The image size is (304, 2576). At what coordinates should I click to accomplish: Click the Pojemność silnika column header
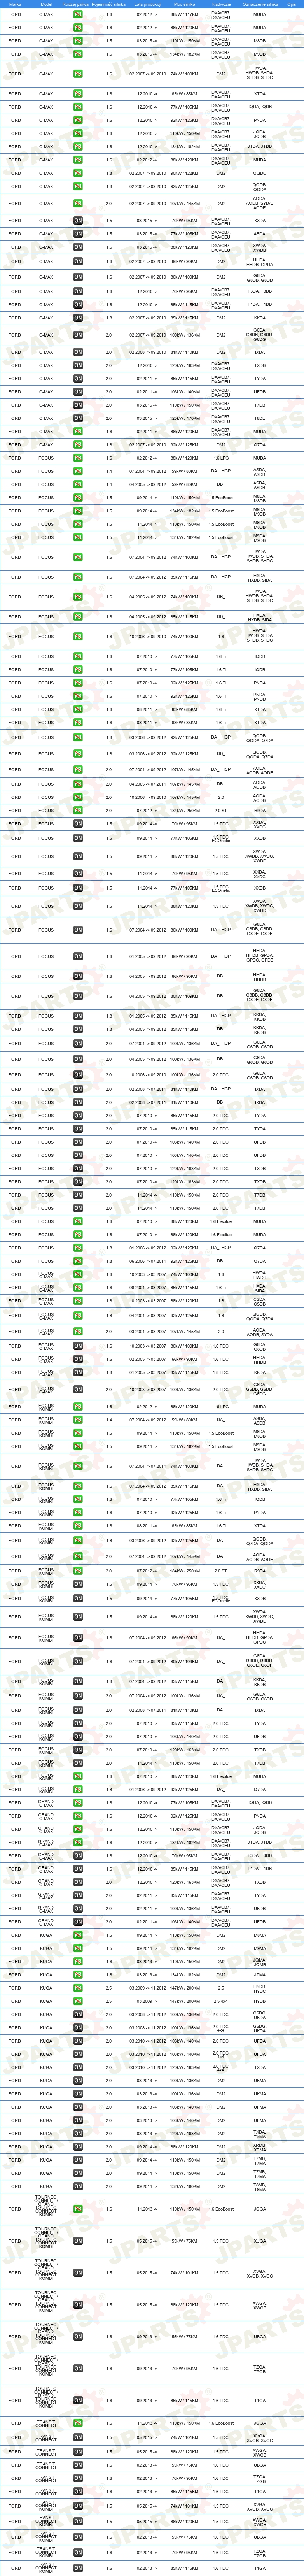tap(108, 4)
